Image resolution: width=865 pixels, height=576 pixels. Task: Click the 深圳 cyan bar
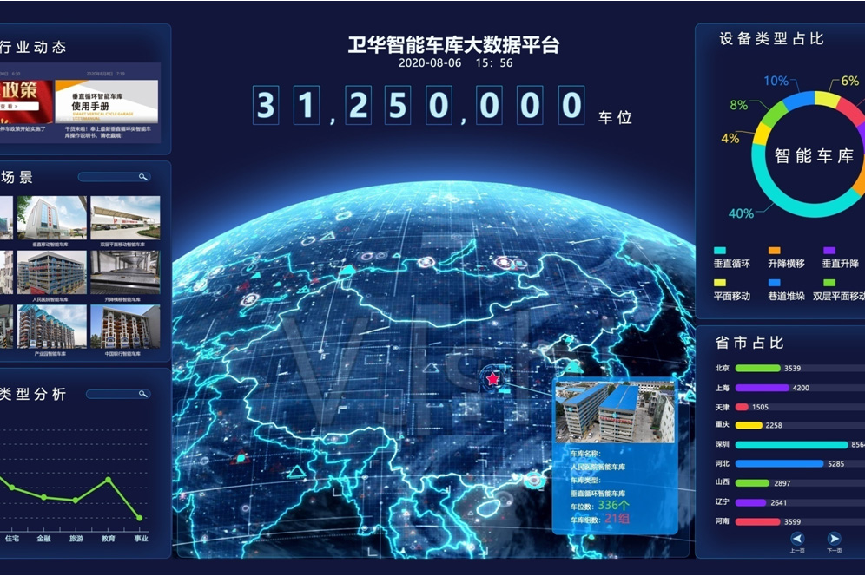(792, 445)
